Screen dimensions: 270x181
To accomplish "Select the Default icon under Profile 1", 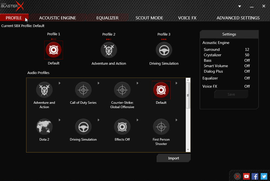I will click(x=54, y=50).
